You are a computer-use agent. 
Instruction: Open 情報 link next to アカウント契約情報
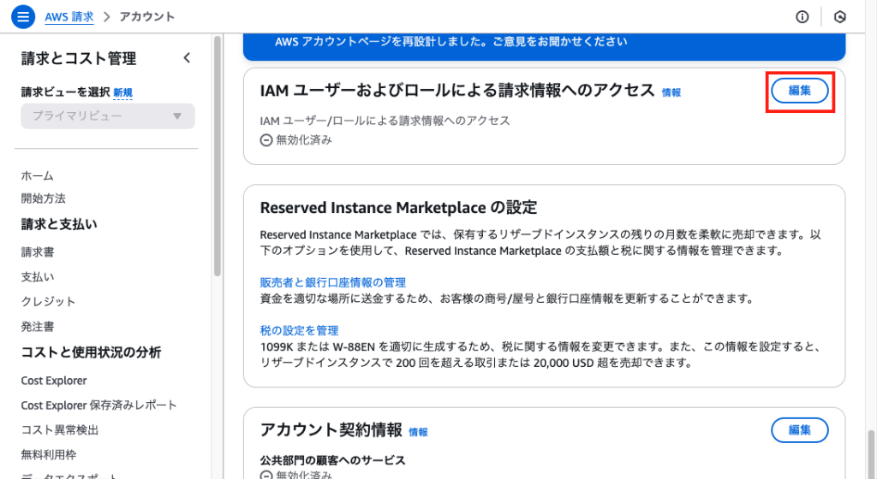click(x=418, y=432)
